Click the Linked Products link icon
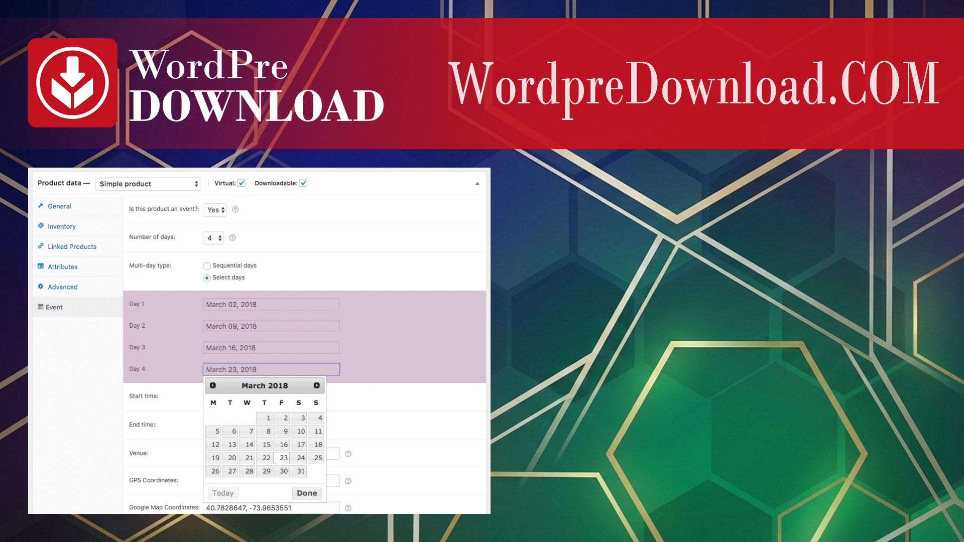Viewport: 964px width, 542px height. pos(41,246)
